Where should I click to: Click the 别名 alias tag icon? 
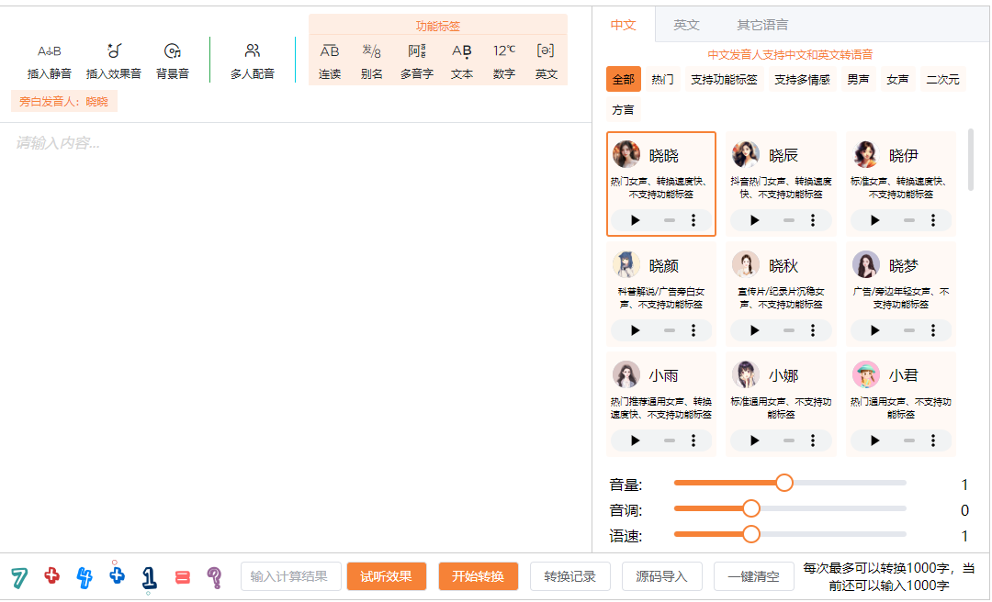click(x=371, y=51)
